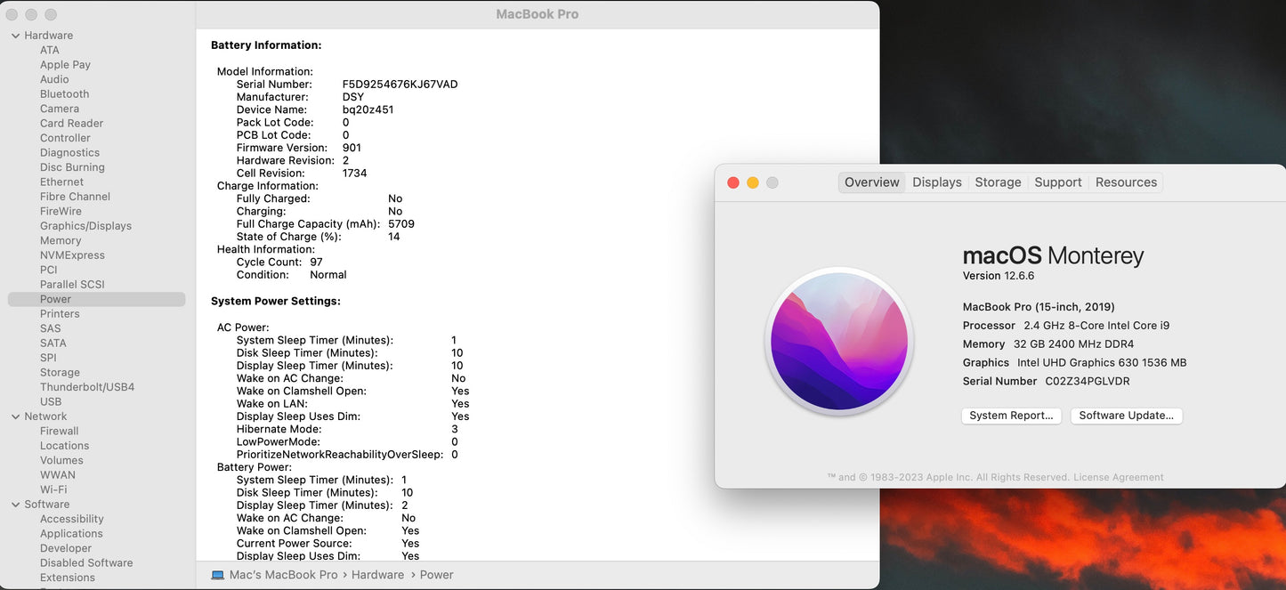The height and width of the screenshot is (590, 1286).
Task: Open the License Agreement link
Action: [x=1118, y=478]
